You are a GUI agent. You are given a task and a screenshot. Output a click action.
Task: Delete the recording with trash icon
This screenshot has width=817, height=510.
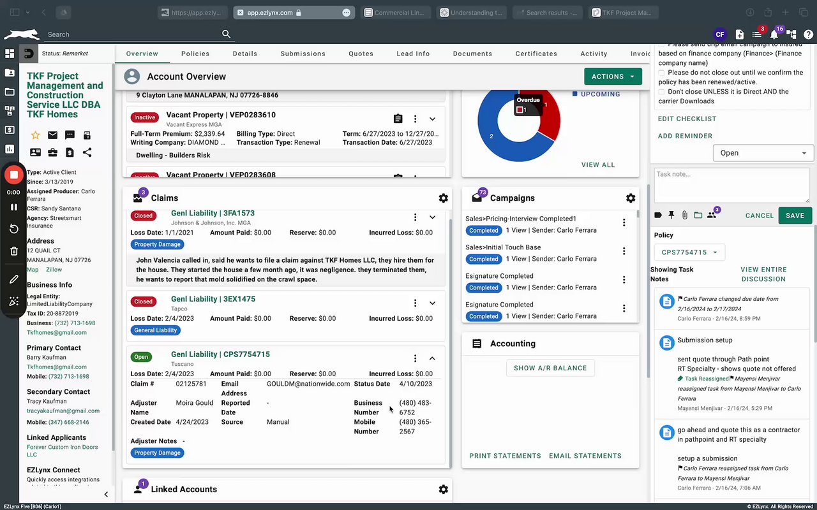[13, 251]
